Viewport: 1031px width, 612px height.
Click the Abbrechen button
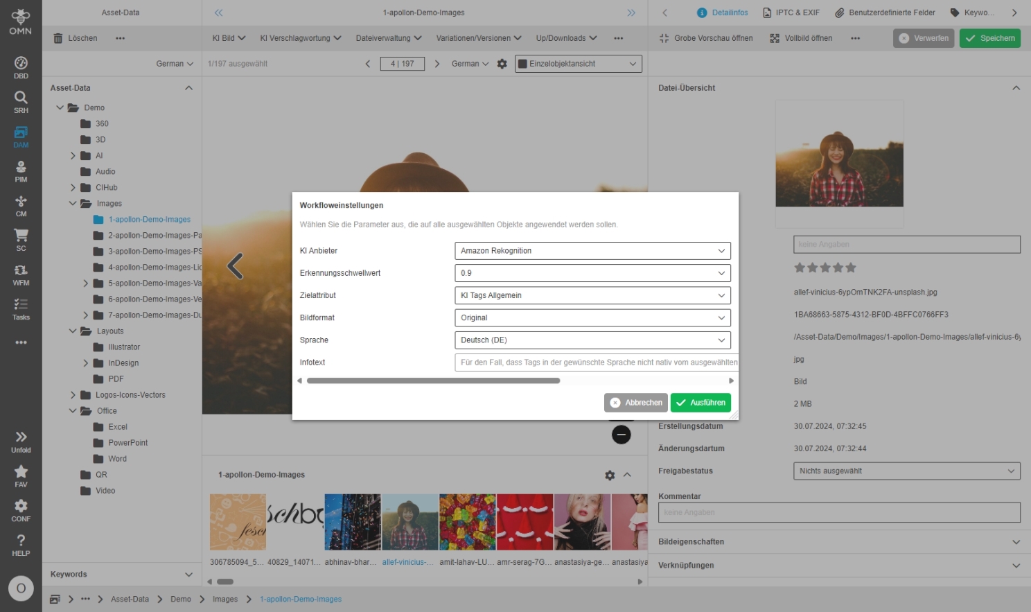coord(635,403)
